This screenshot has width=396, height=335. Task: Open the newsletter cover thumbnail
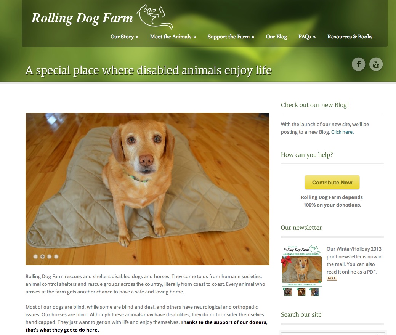tap(301, 270)
